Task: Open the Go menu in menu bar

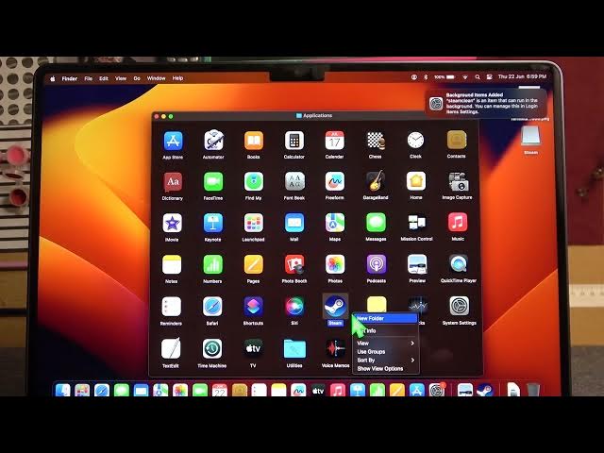Action: (x=137, y=78)
